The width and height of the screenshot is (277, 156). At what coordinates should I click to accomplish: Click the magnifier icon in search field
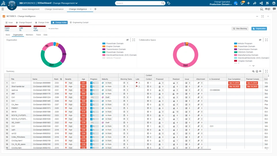tap(163, 3)
